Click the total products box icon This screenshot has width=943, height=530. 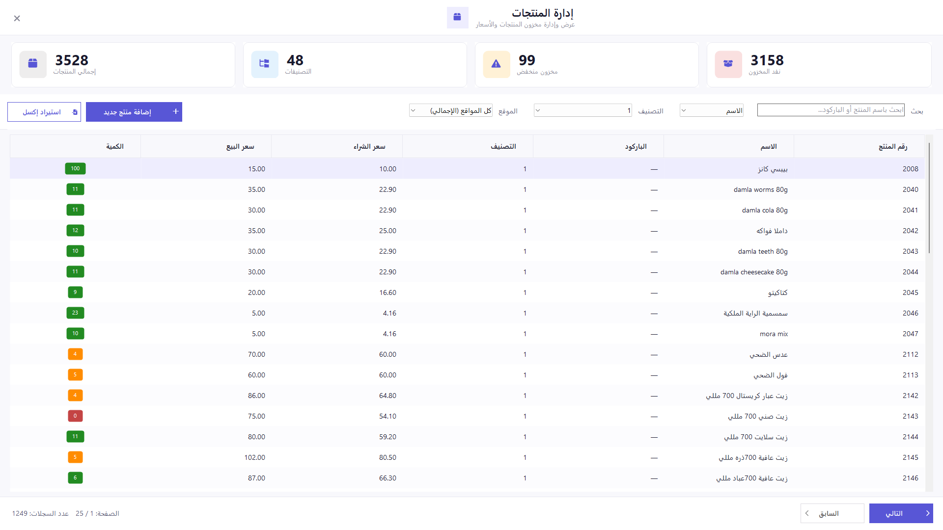(33, 64)
